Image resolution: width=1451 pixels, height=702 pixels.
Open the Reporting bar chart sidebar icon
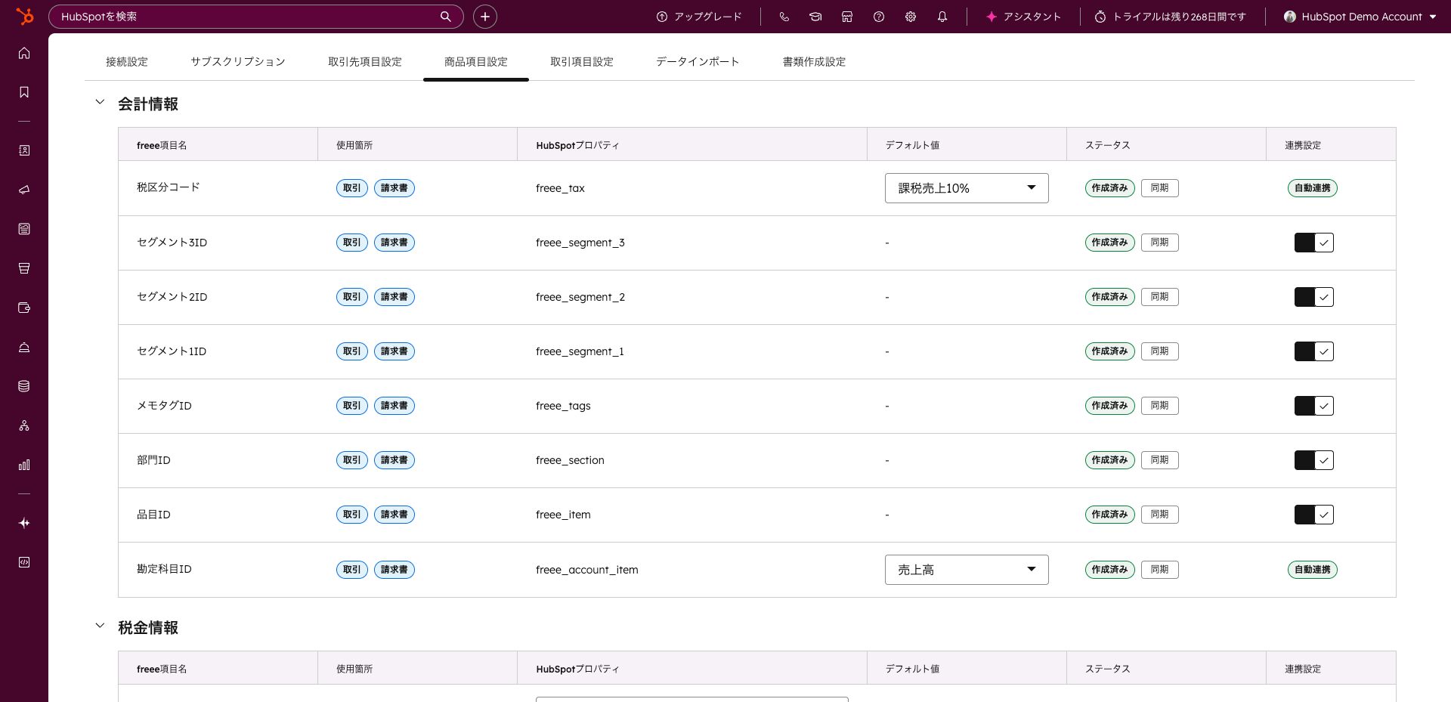click(24, 465)
